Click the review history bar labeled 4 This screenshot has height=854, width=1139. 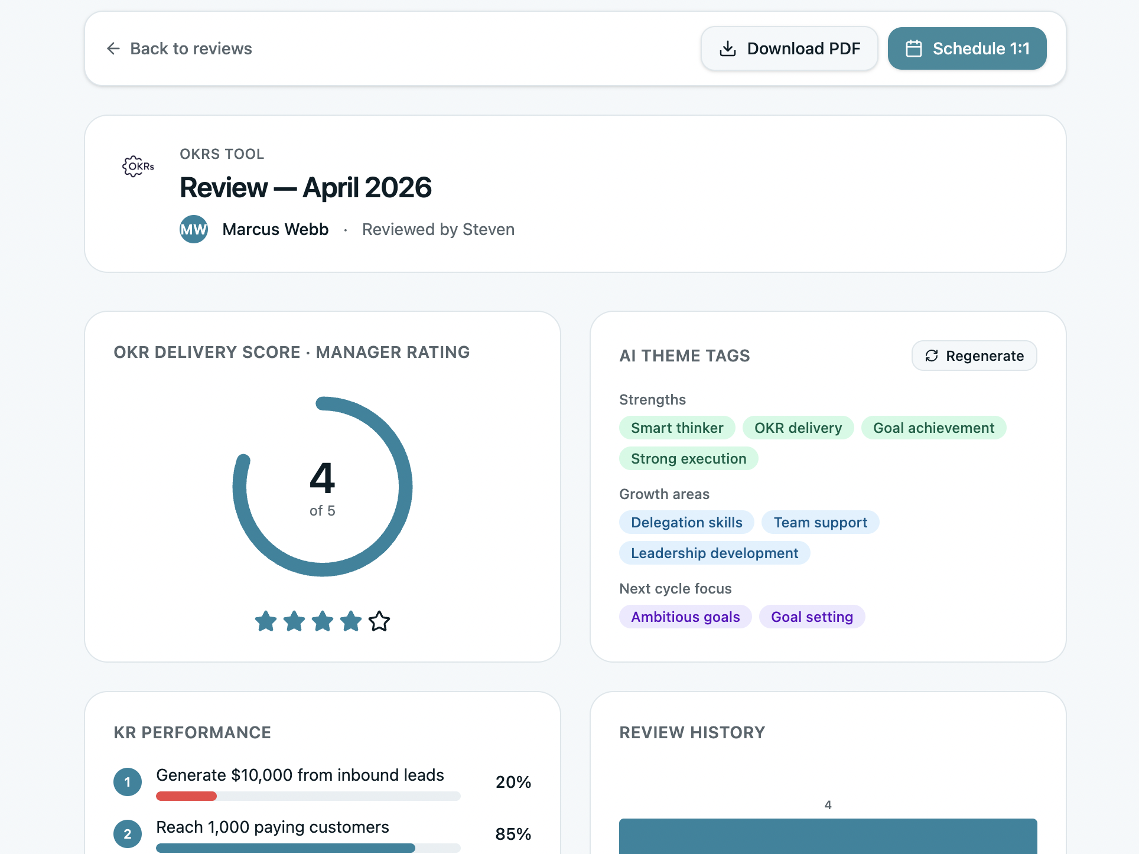click(x=828, y=836)
